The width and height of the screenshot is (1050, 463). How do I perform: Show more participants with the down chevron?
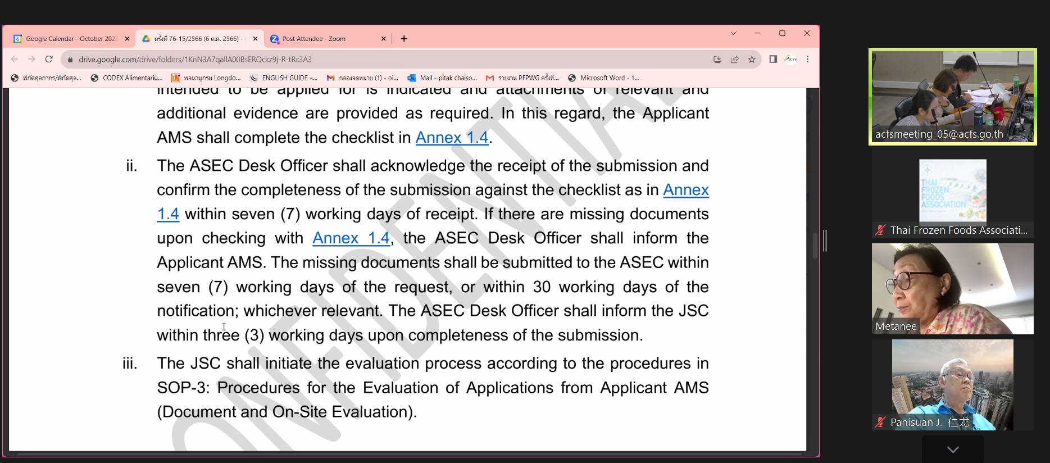point(952,449)
